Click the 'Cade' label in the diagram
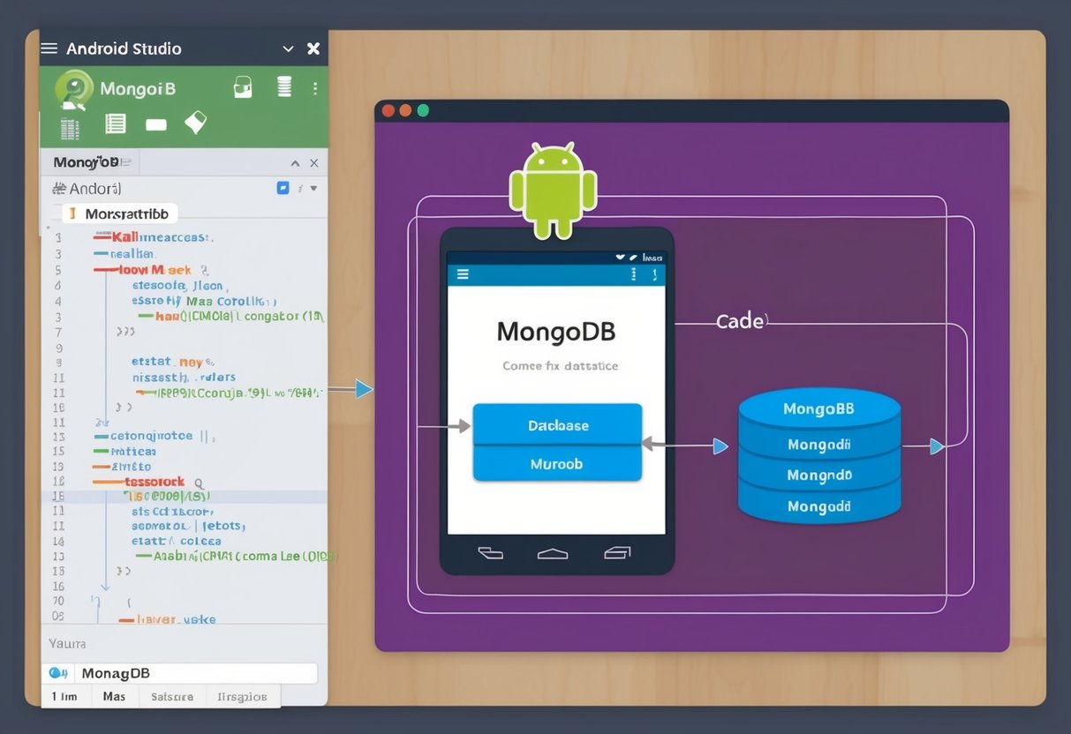This screenshot has width=1071, height=734. click(x=741, y=322)
